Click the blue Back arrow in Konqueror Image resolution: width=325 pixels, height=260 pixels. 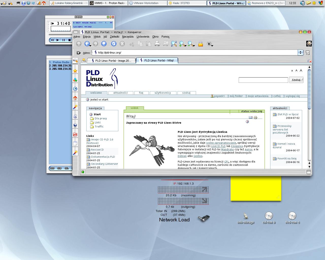(87, 44)
